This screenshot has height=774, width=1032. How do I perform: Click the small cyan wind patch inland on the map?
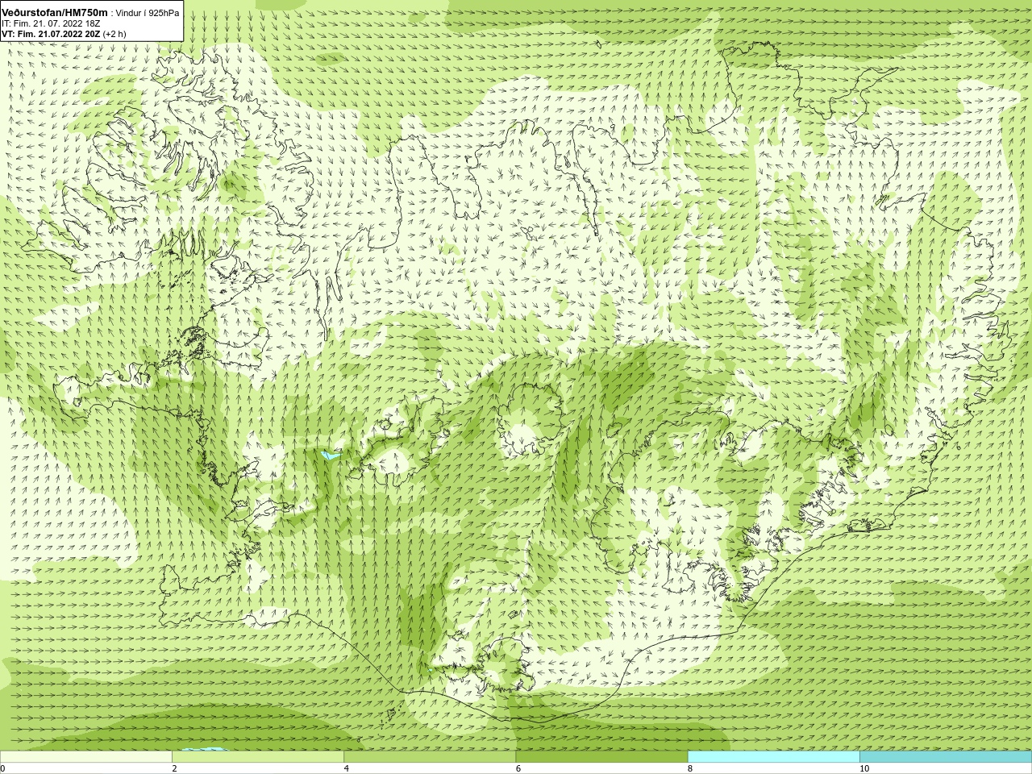[331, 456]
